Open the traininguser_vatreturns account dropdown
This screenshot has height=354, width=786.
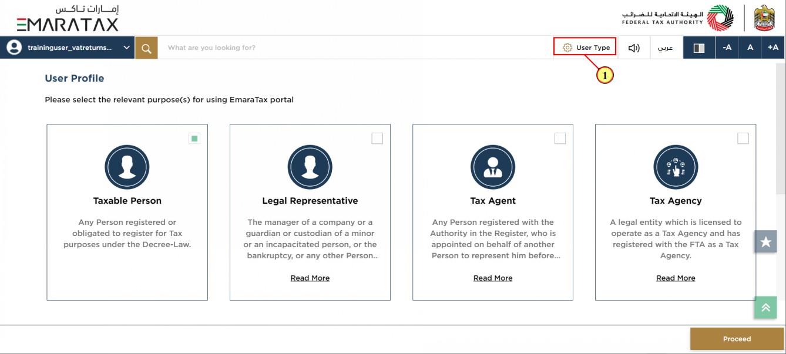coord(68,48)
